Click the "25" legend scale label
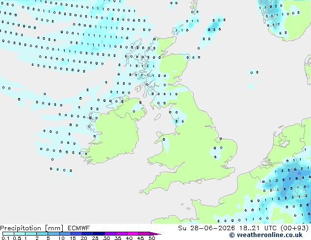Image resolution: width=311 pixels, height=240 pixels. (95, 238)
